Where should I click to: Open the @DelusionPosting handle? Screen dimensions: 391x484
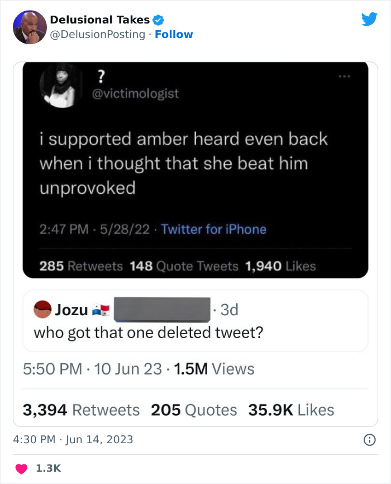tap(99, 34)
